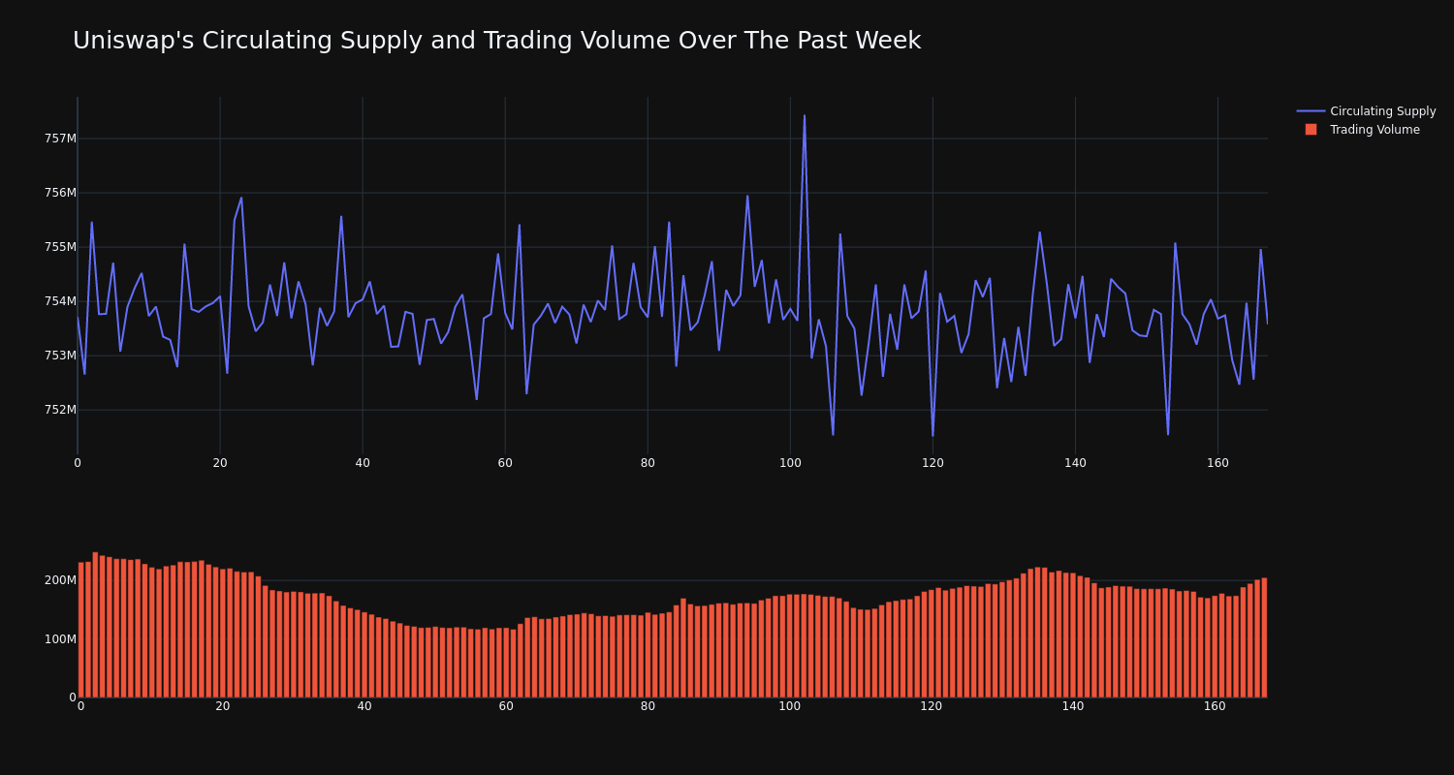Toggle the Circulating Supply legend entry
This screenshot has height=775, width=1454.
coord(1367,111)
